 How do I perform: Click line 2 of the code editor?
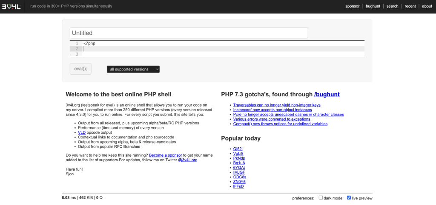point(221,49)
